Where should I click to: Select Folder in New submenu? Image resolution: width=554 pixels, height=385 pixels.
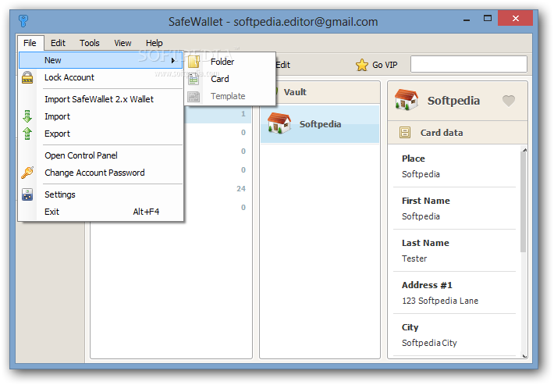229,62
